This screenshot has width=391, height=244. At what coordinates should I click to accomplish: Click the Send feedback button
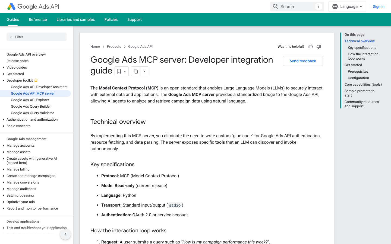302,61
